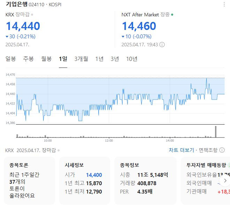Click the 기관매매 row
Viewport: 230px width, 205px height.
point(208,191)
